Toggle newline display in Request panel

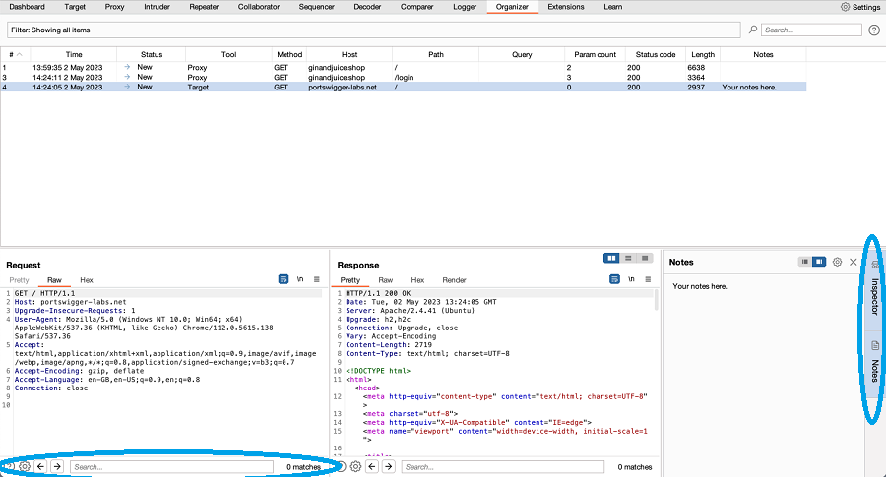pos(299,280)
